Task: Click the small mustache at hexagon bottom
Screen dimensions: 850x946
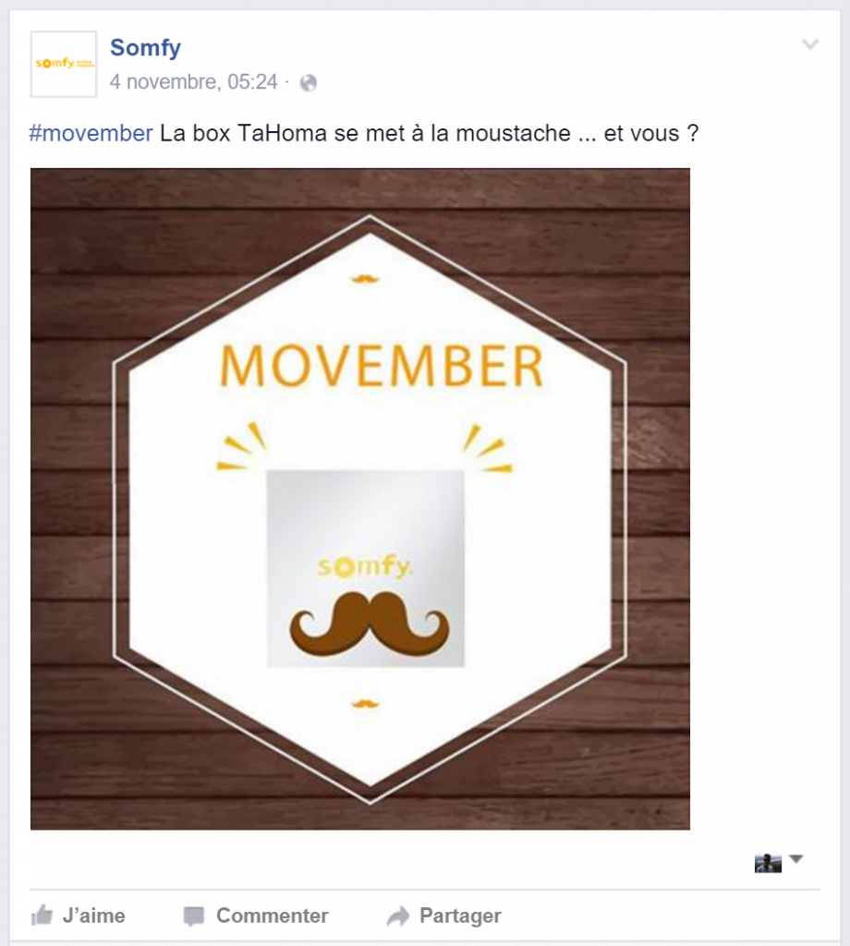Action: click(366, 704)
